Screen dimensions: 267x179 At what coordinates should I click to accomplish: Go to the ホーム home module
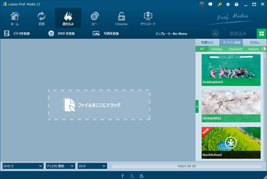click(15, 18)
